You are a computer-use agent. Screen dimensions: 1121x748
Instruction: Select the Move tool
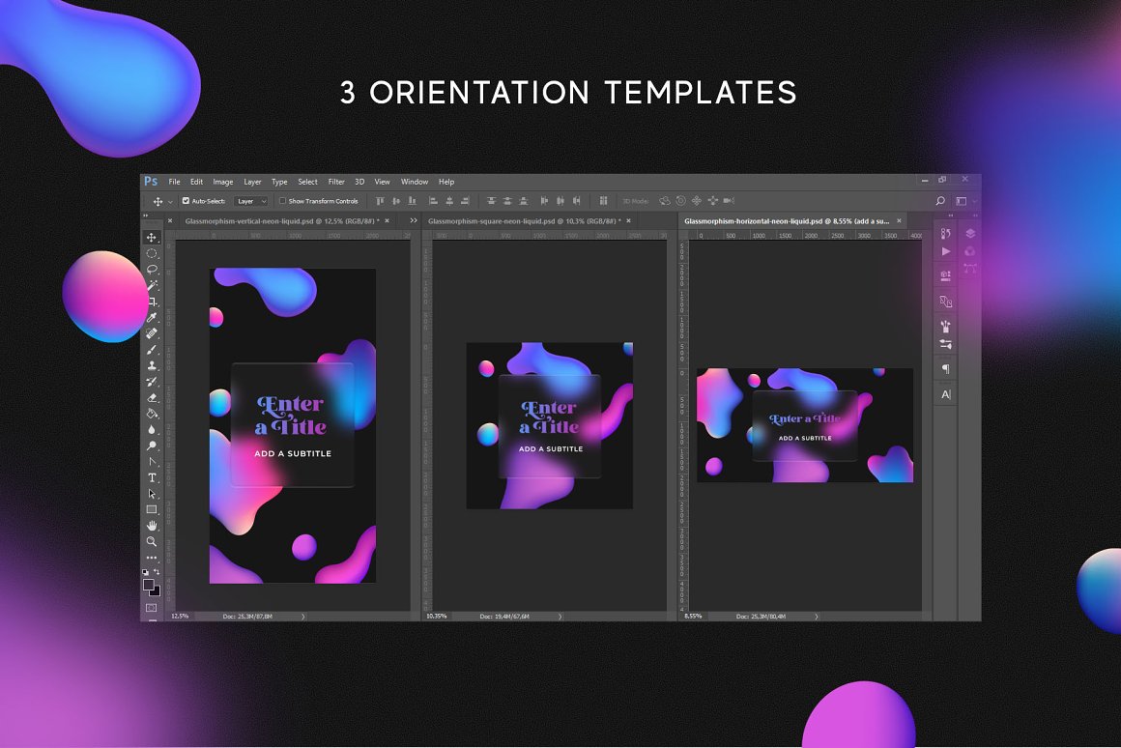[x=152, y=237]
